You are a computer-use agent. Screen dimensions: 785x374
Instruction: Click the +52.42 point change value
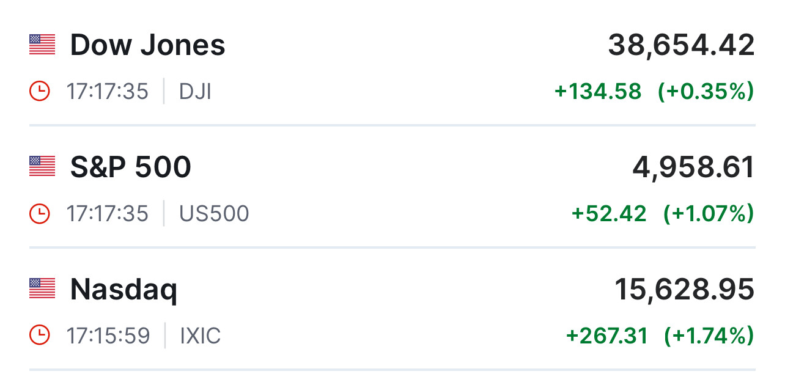tap(609, 214)
